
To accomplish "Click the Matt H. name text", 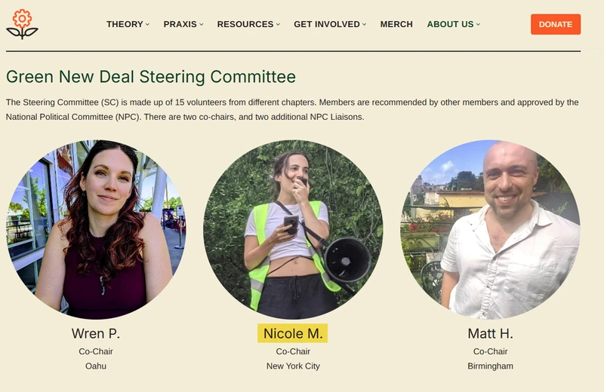I will tap(490, 333).
